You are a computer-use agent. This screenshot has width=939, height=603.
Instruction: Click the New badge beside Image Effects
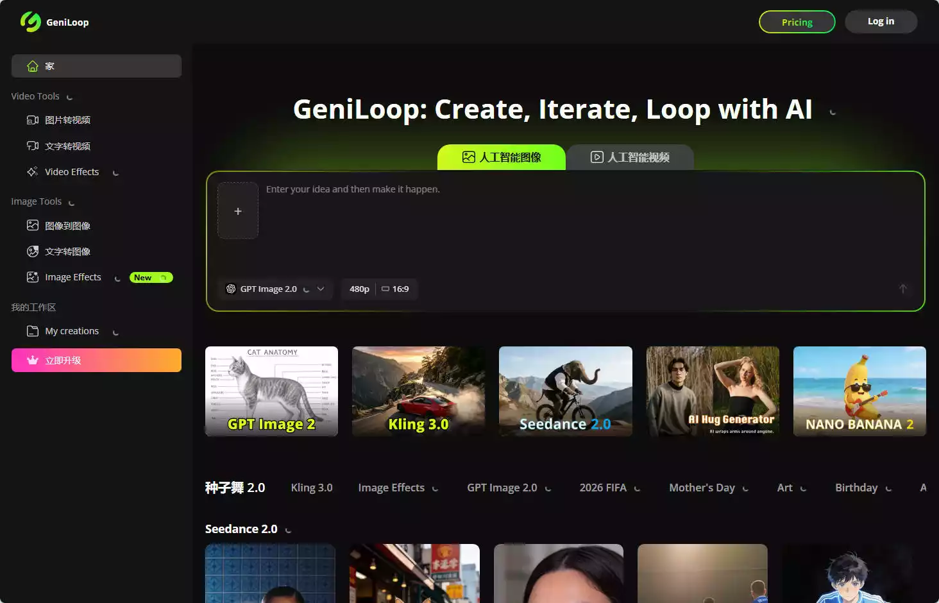pos(151,278)
